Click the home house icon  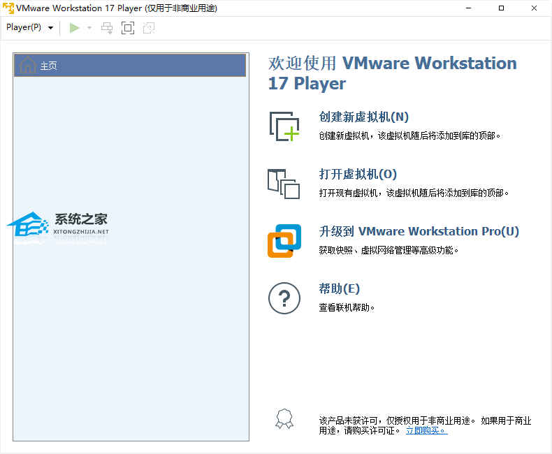[x=27, y=65]
